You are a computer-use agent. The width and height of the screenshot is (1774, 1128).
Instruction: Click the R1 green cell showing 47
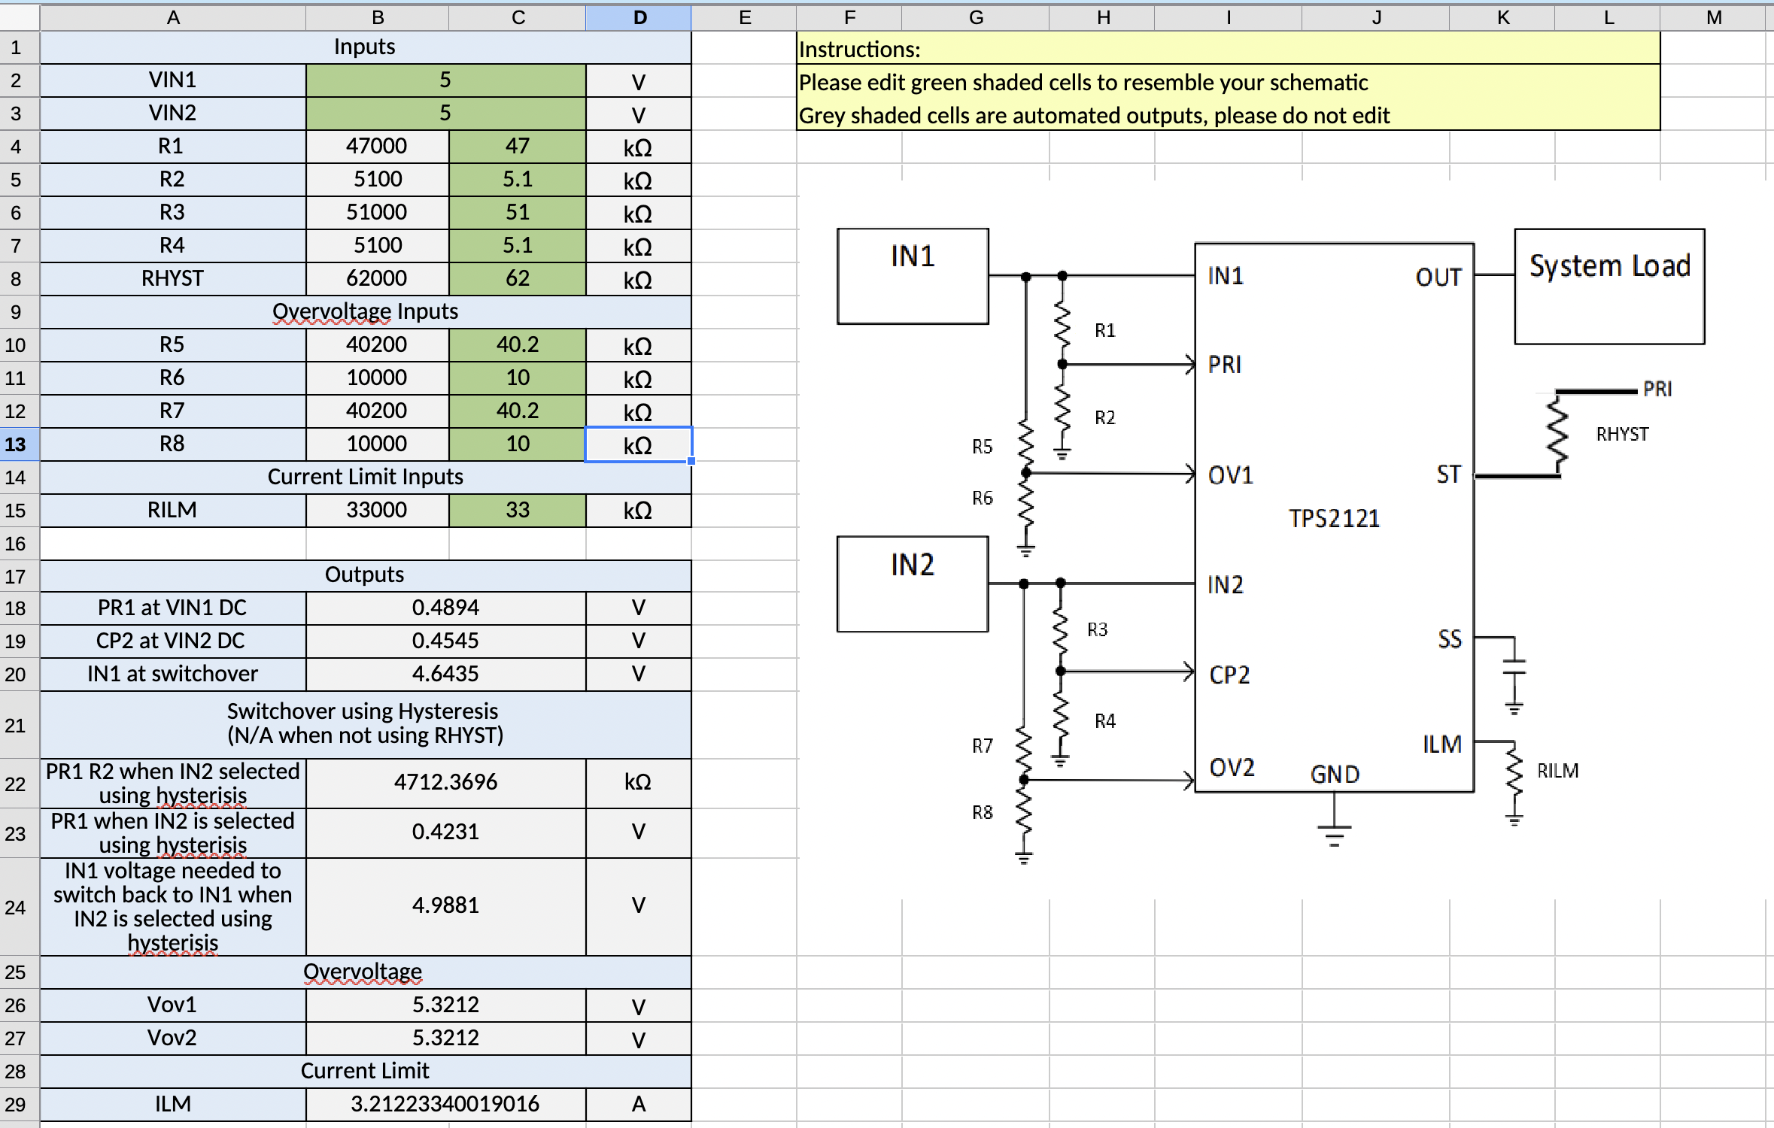tap(517, 147)
